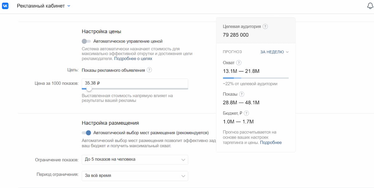This screenshot has height=188, width=374.
Task: Expand the Период ограничения selector
Action: pyautogui.click(x=135, y=176)
